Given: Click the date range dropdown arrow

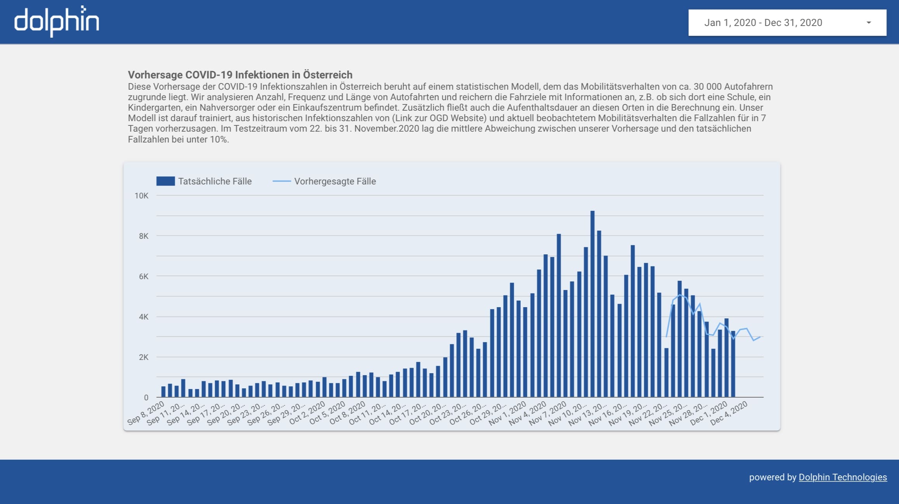Looking at the screenshot, I should click(869, 23).
